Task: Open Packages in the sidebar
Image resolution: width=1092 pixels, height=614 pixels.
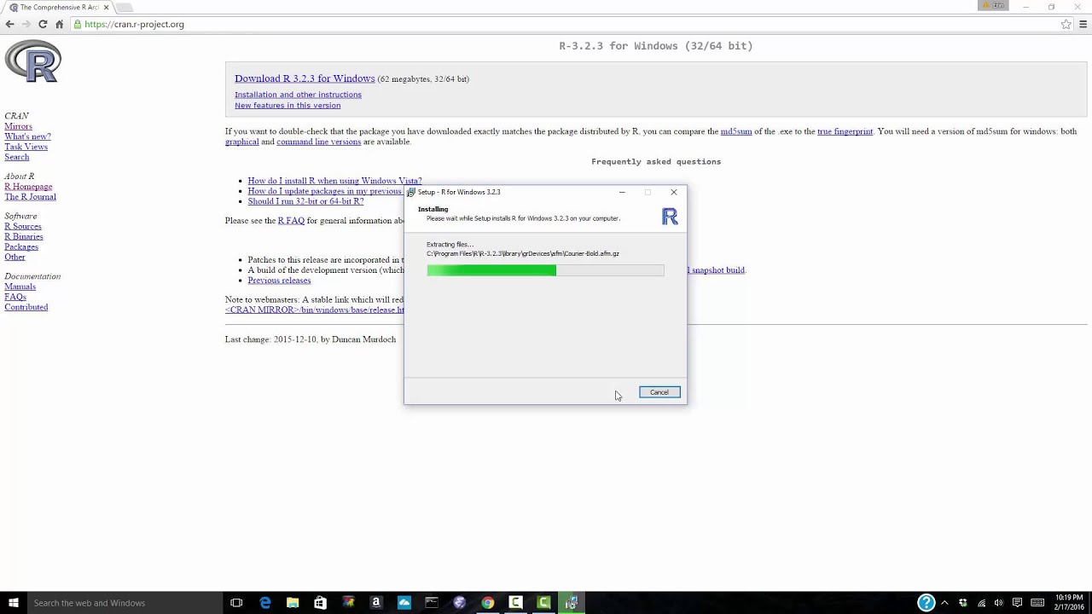Action: [21, 247]
